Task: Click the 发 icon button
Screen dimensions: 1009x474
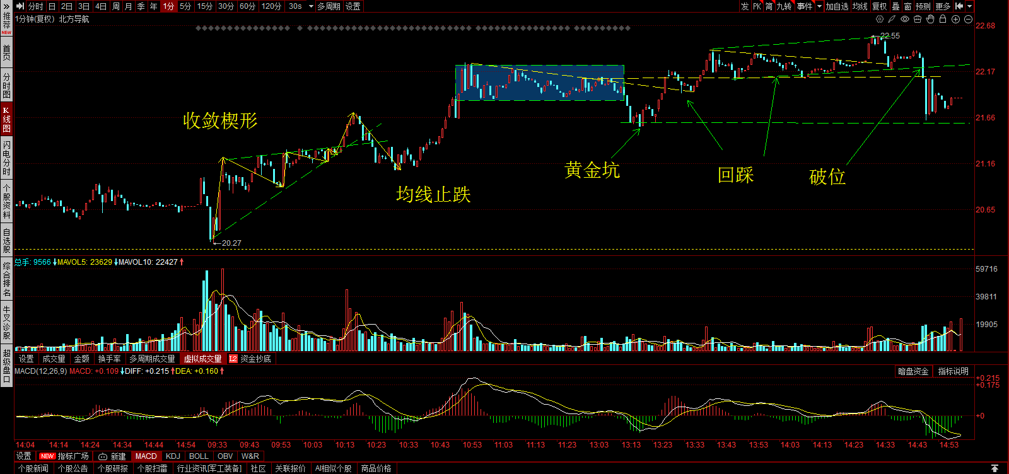Action: (x=745, y=6)
